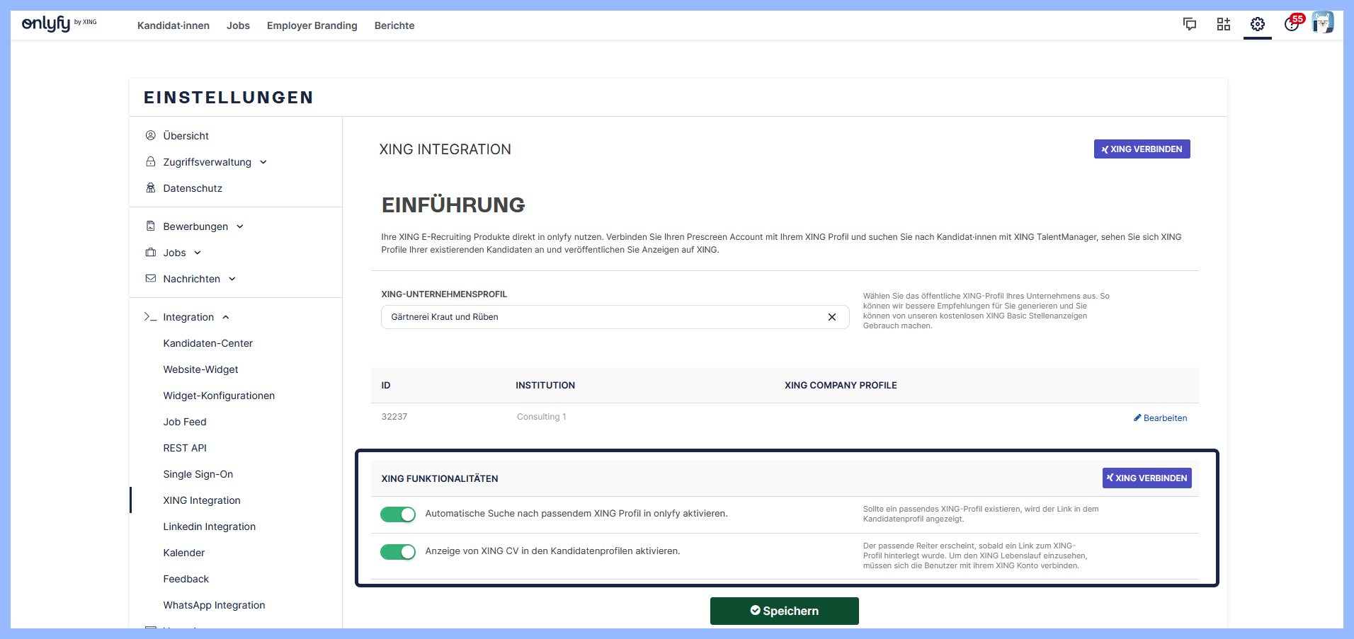Clear the XING company profile field
This screenshot has width=1354, height=639.
[832, 317]
